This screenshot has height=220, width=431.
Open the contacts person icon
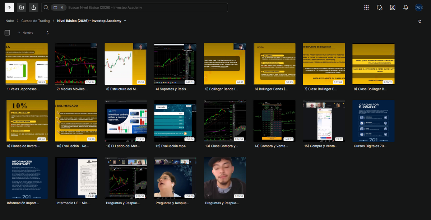point(393,7)
